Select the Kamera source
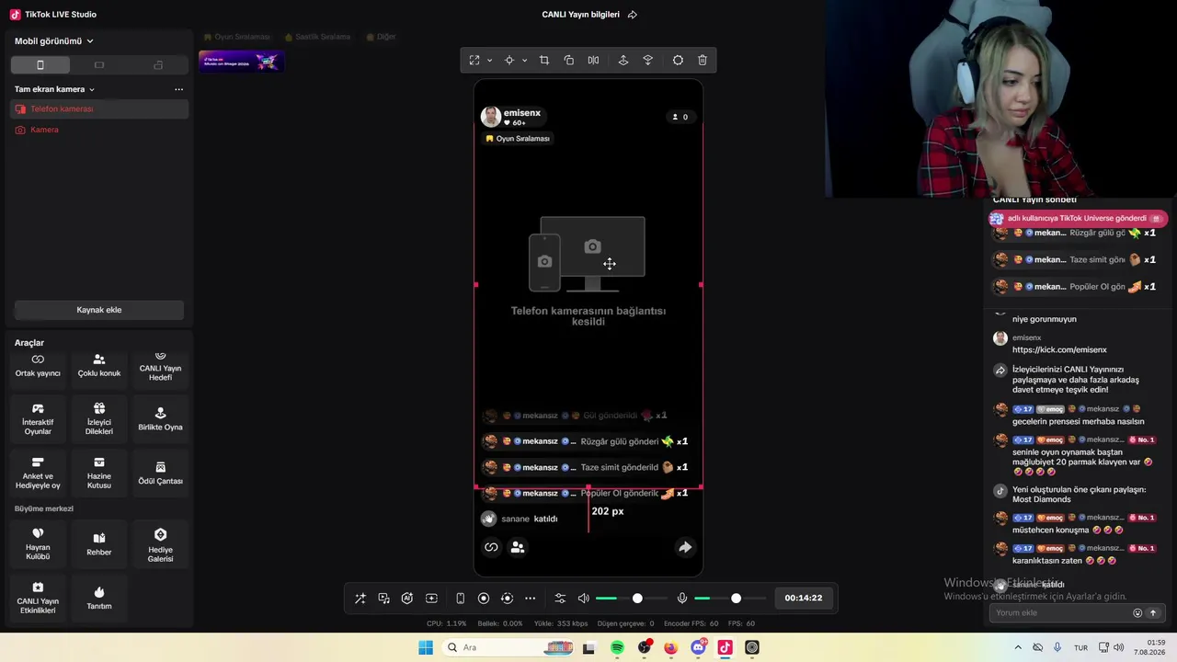Screen dimensions: 1177x662 (x=99, y=130)
